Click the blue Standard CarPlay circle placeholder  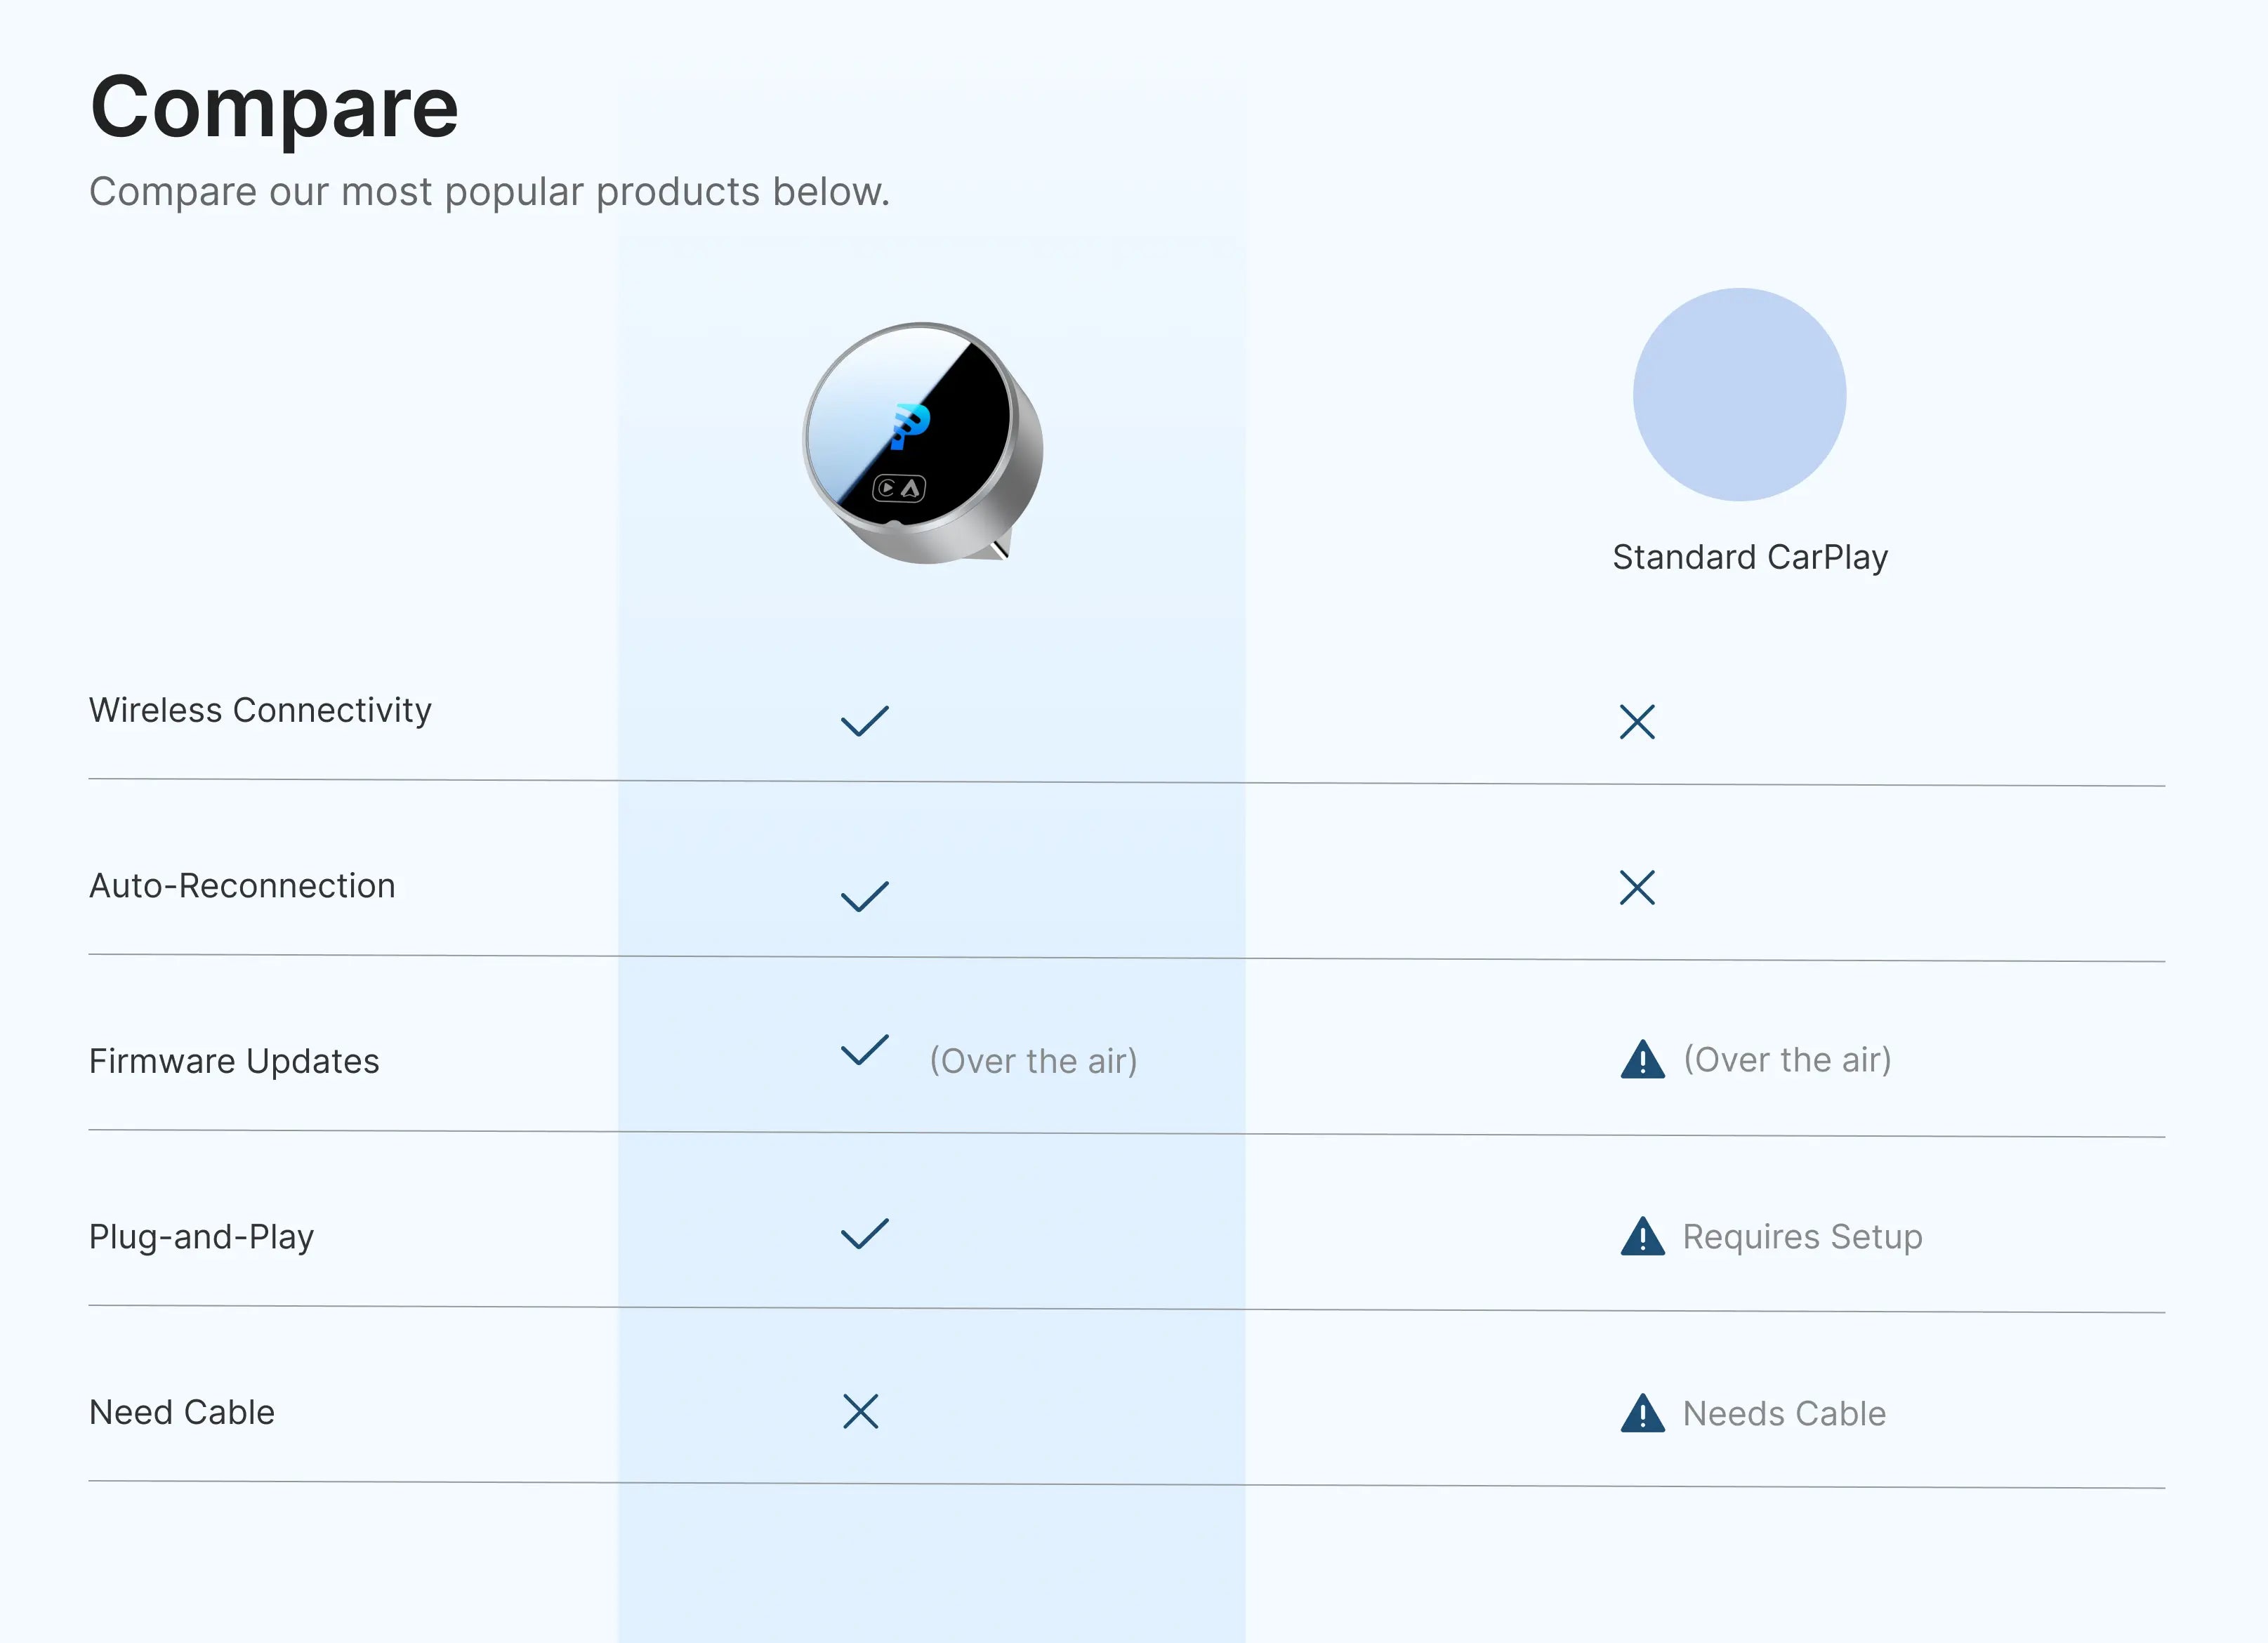1739,395
